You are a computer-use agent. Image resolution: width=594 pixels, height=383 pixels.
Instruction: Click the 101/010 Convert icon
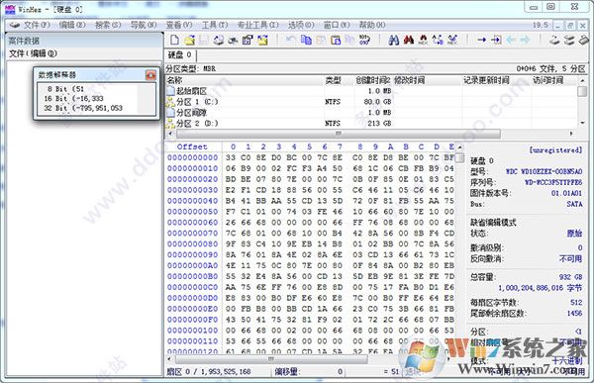pos(364,40)
